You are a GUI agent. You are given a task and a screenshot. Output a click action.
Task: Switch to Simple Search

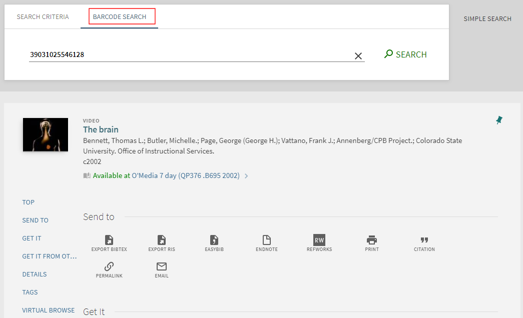pos(487,19)
